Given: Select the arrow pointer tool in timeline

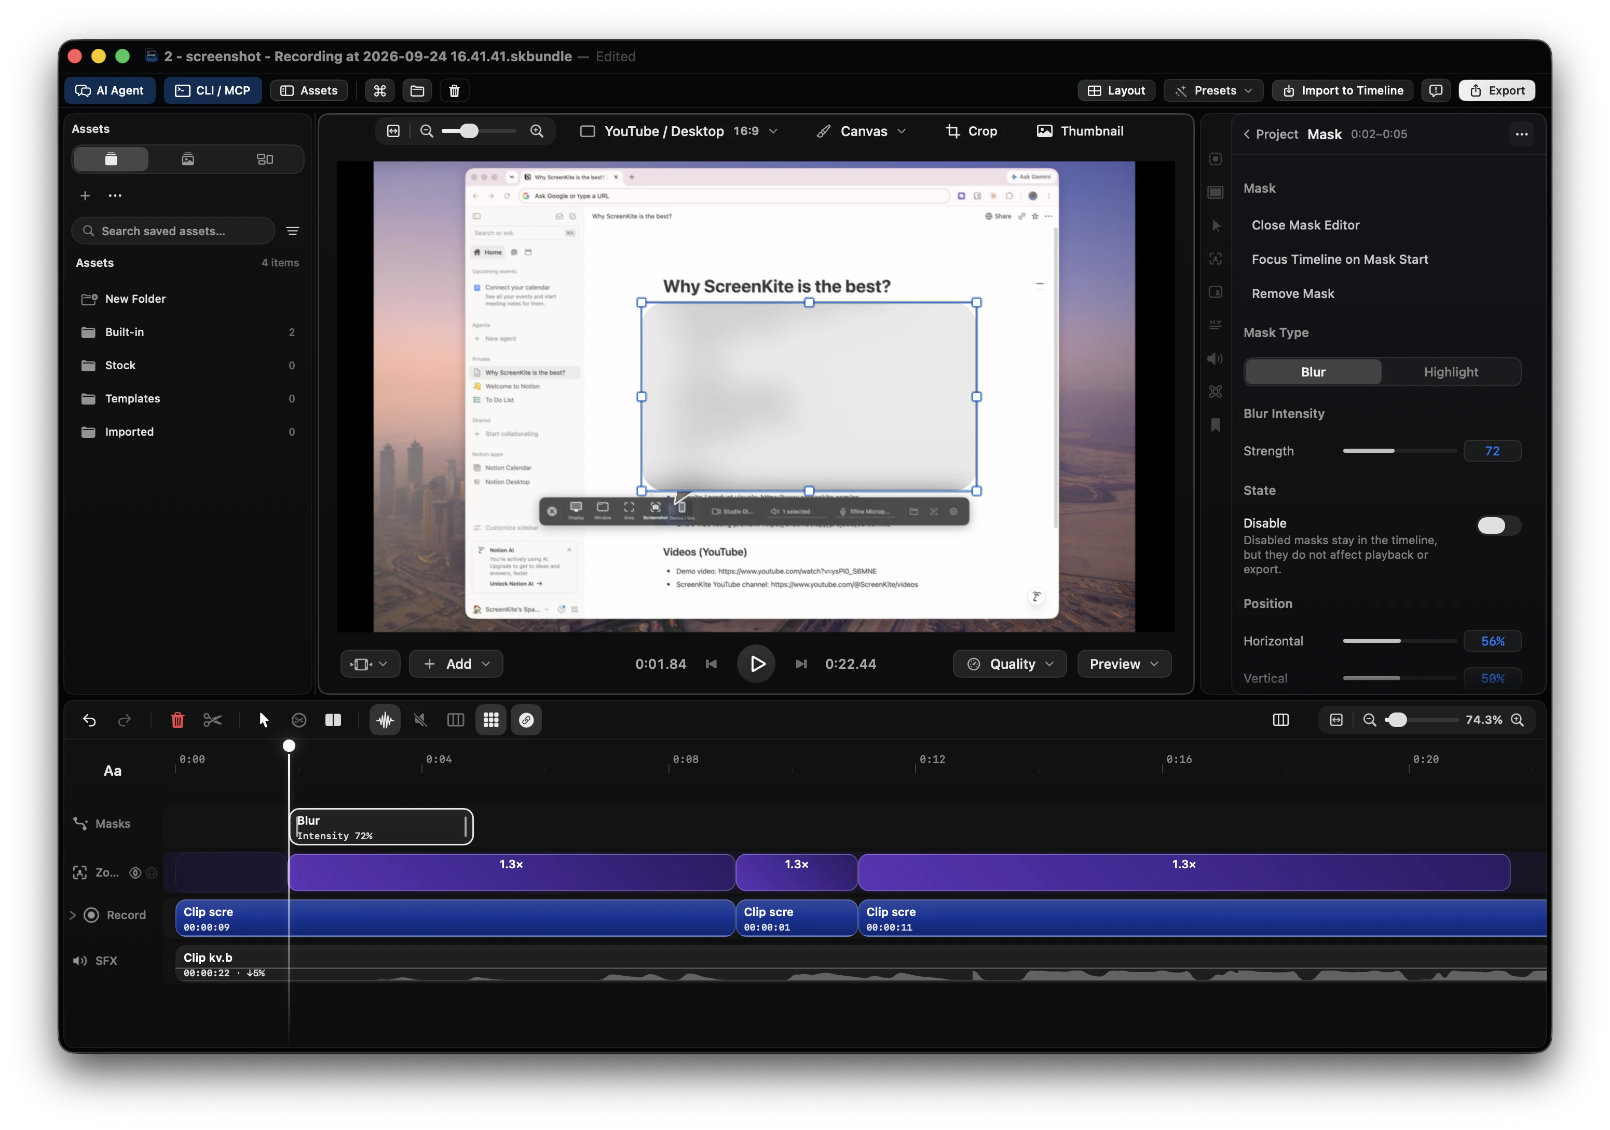Looking at the screenshot, I should pyautogui.click(x=264, y=720).
